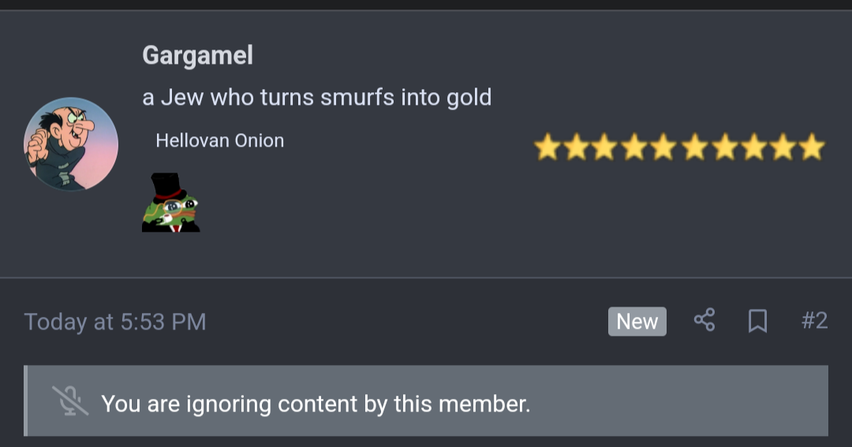This screenshot has height=447, width=852.
Task: Open the #2 post permalink
Action: coord(814,321)
